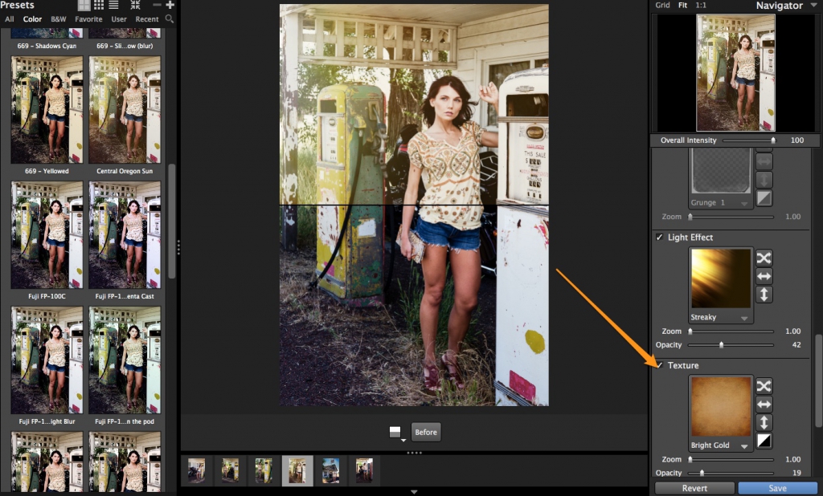The height and width of the screenshot is (496, 823).
Task: Switch presets to small grid view
Action: 99,6
